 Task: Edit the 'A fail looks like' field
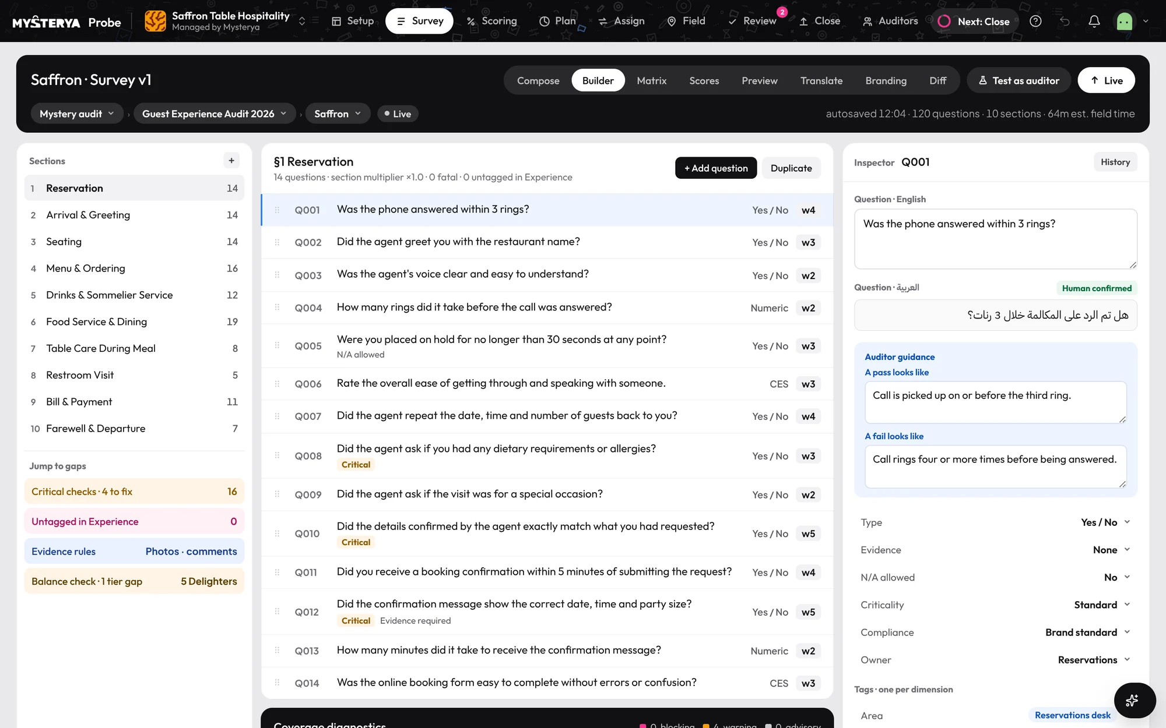(996, 467)
